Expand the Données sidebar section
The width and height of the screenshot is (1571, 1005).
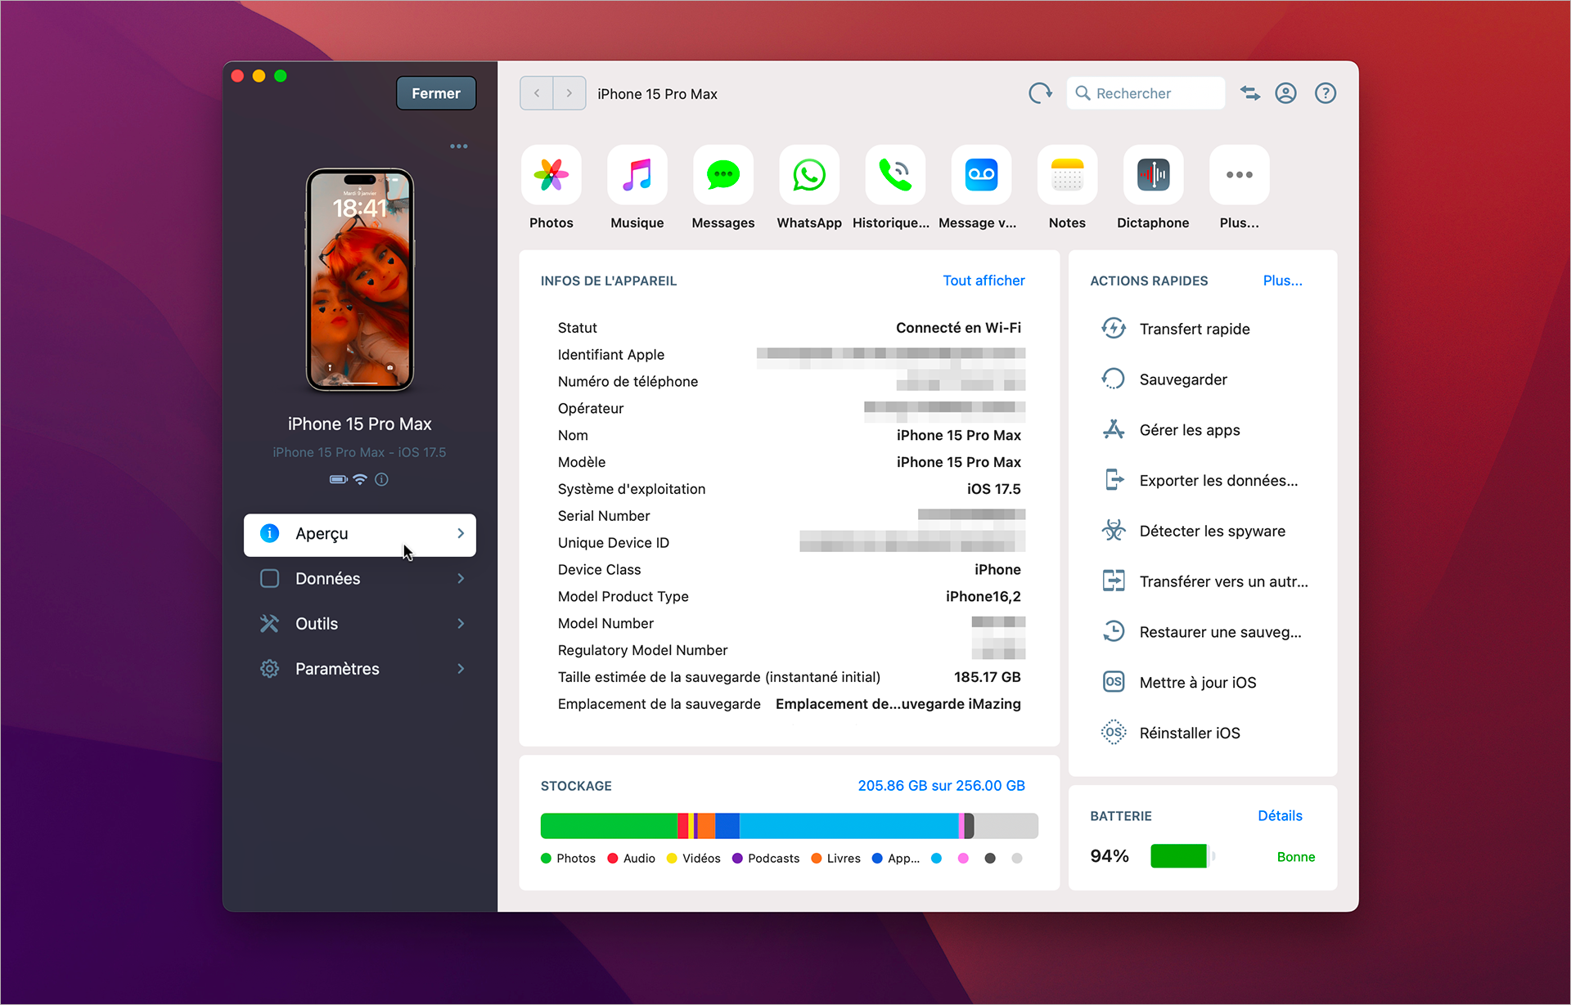tap(360, 578)
